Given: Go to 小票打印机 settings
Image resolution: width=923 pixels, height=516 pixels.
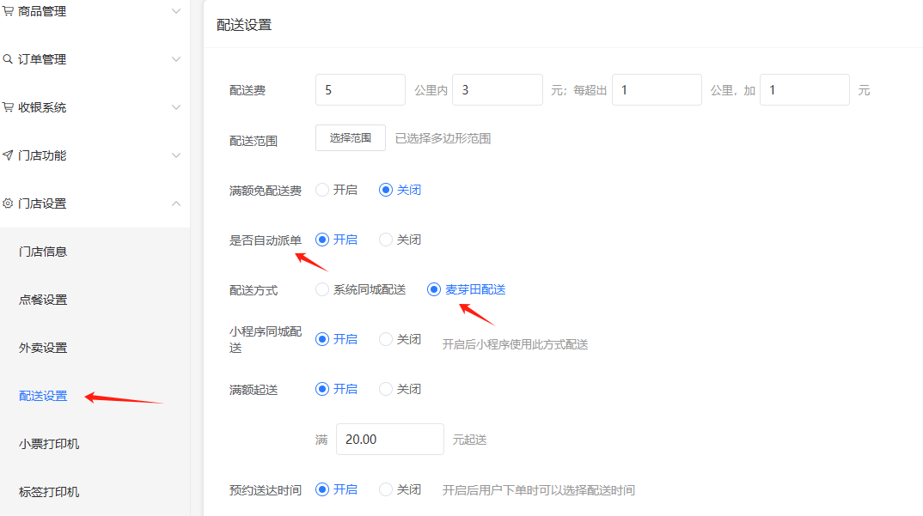Looking at the screenshot, I should [x=49, y=444].
